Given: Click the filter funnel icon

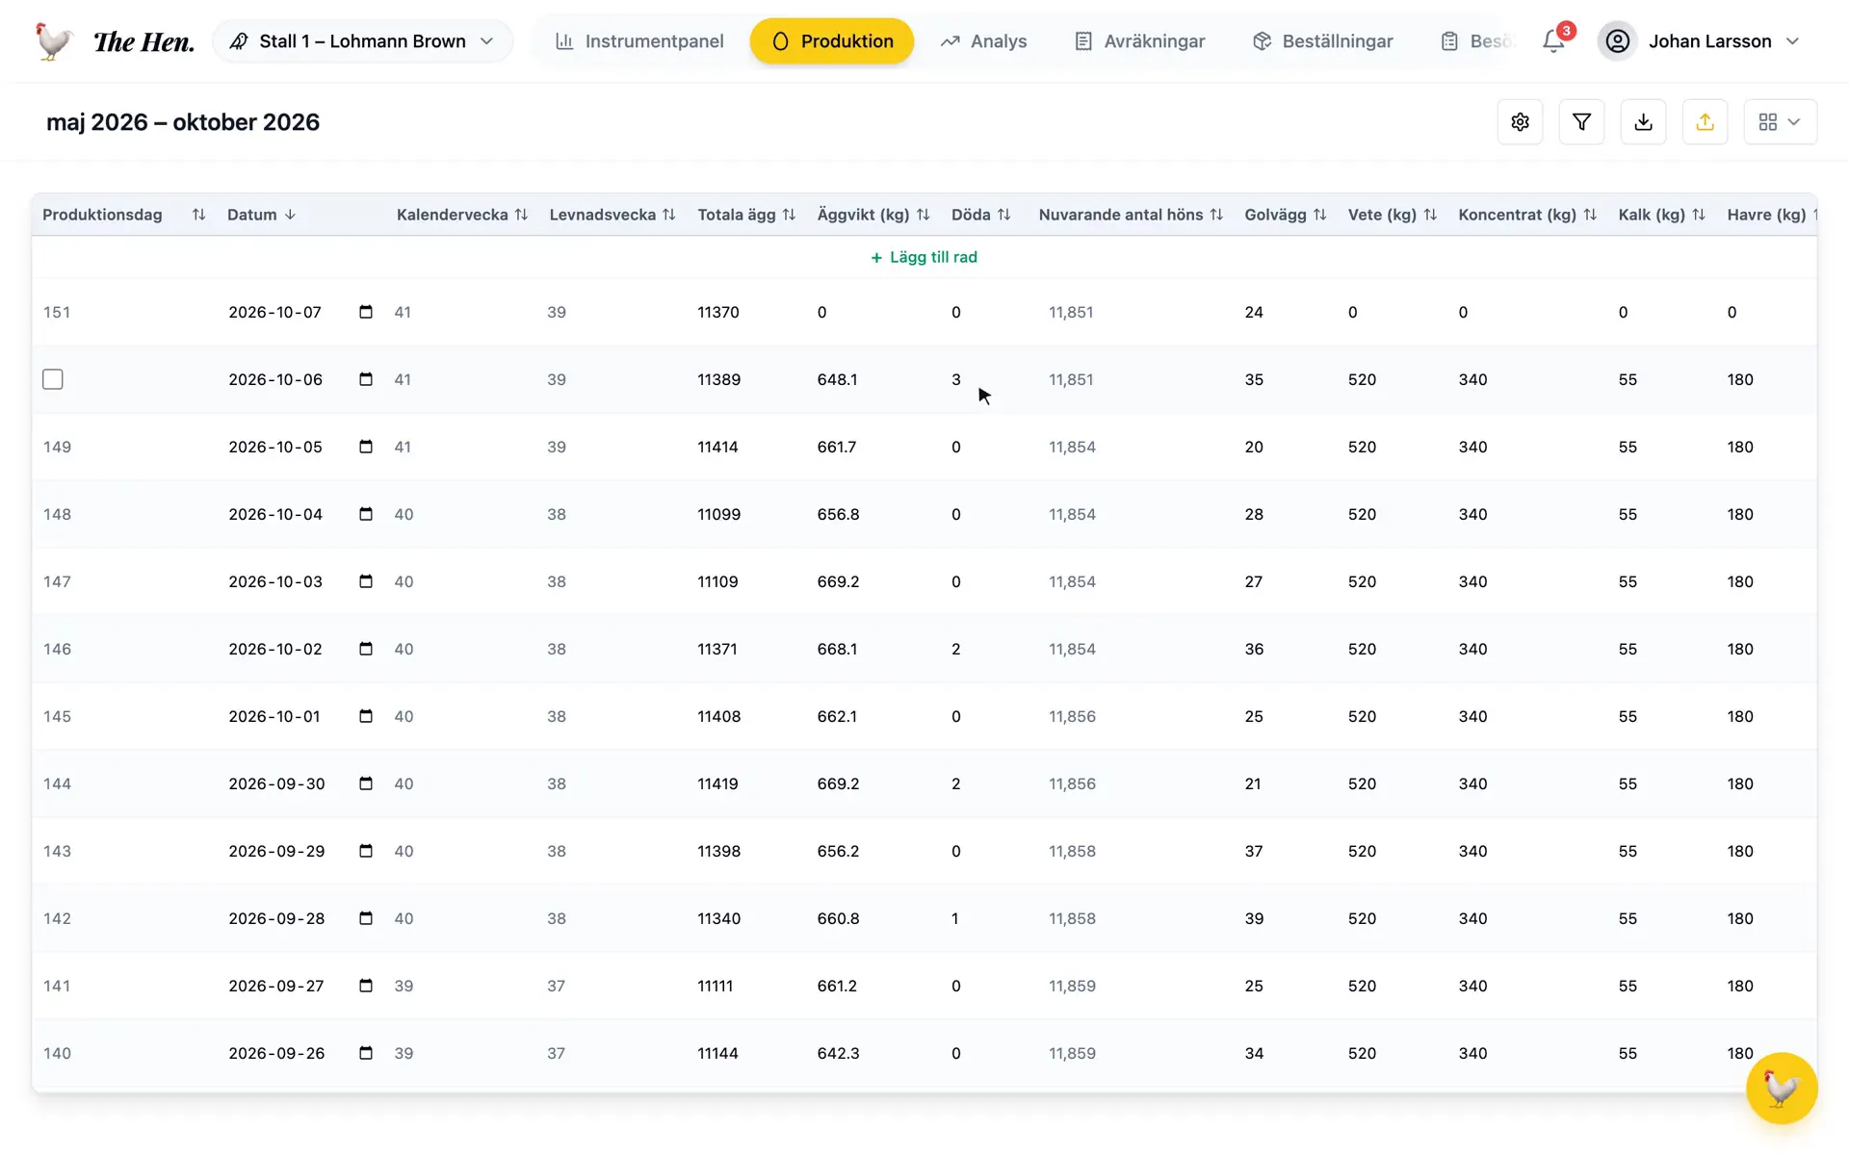Looking at the screenshot, I should tap(1581, 122).
